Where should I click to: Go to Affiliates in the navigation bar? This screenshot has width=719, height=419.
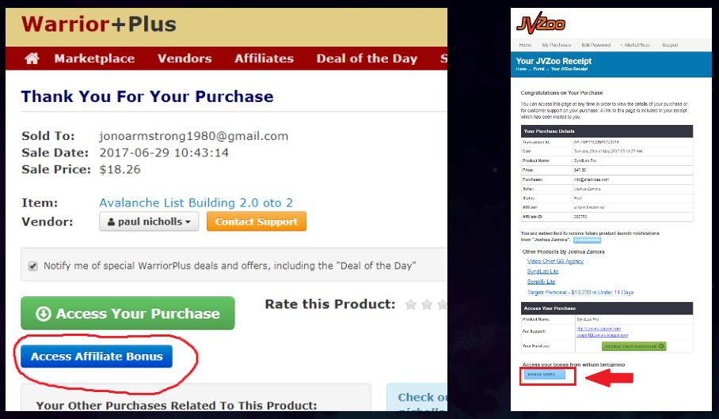coord(264,59)
